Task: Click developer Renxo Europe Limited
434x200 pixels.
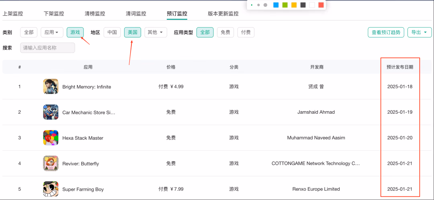Action: 316,189
